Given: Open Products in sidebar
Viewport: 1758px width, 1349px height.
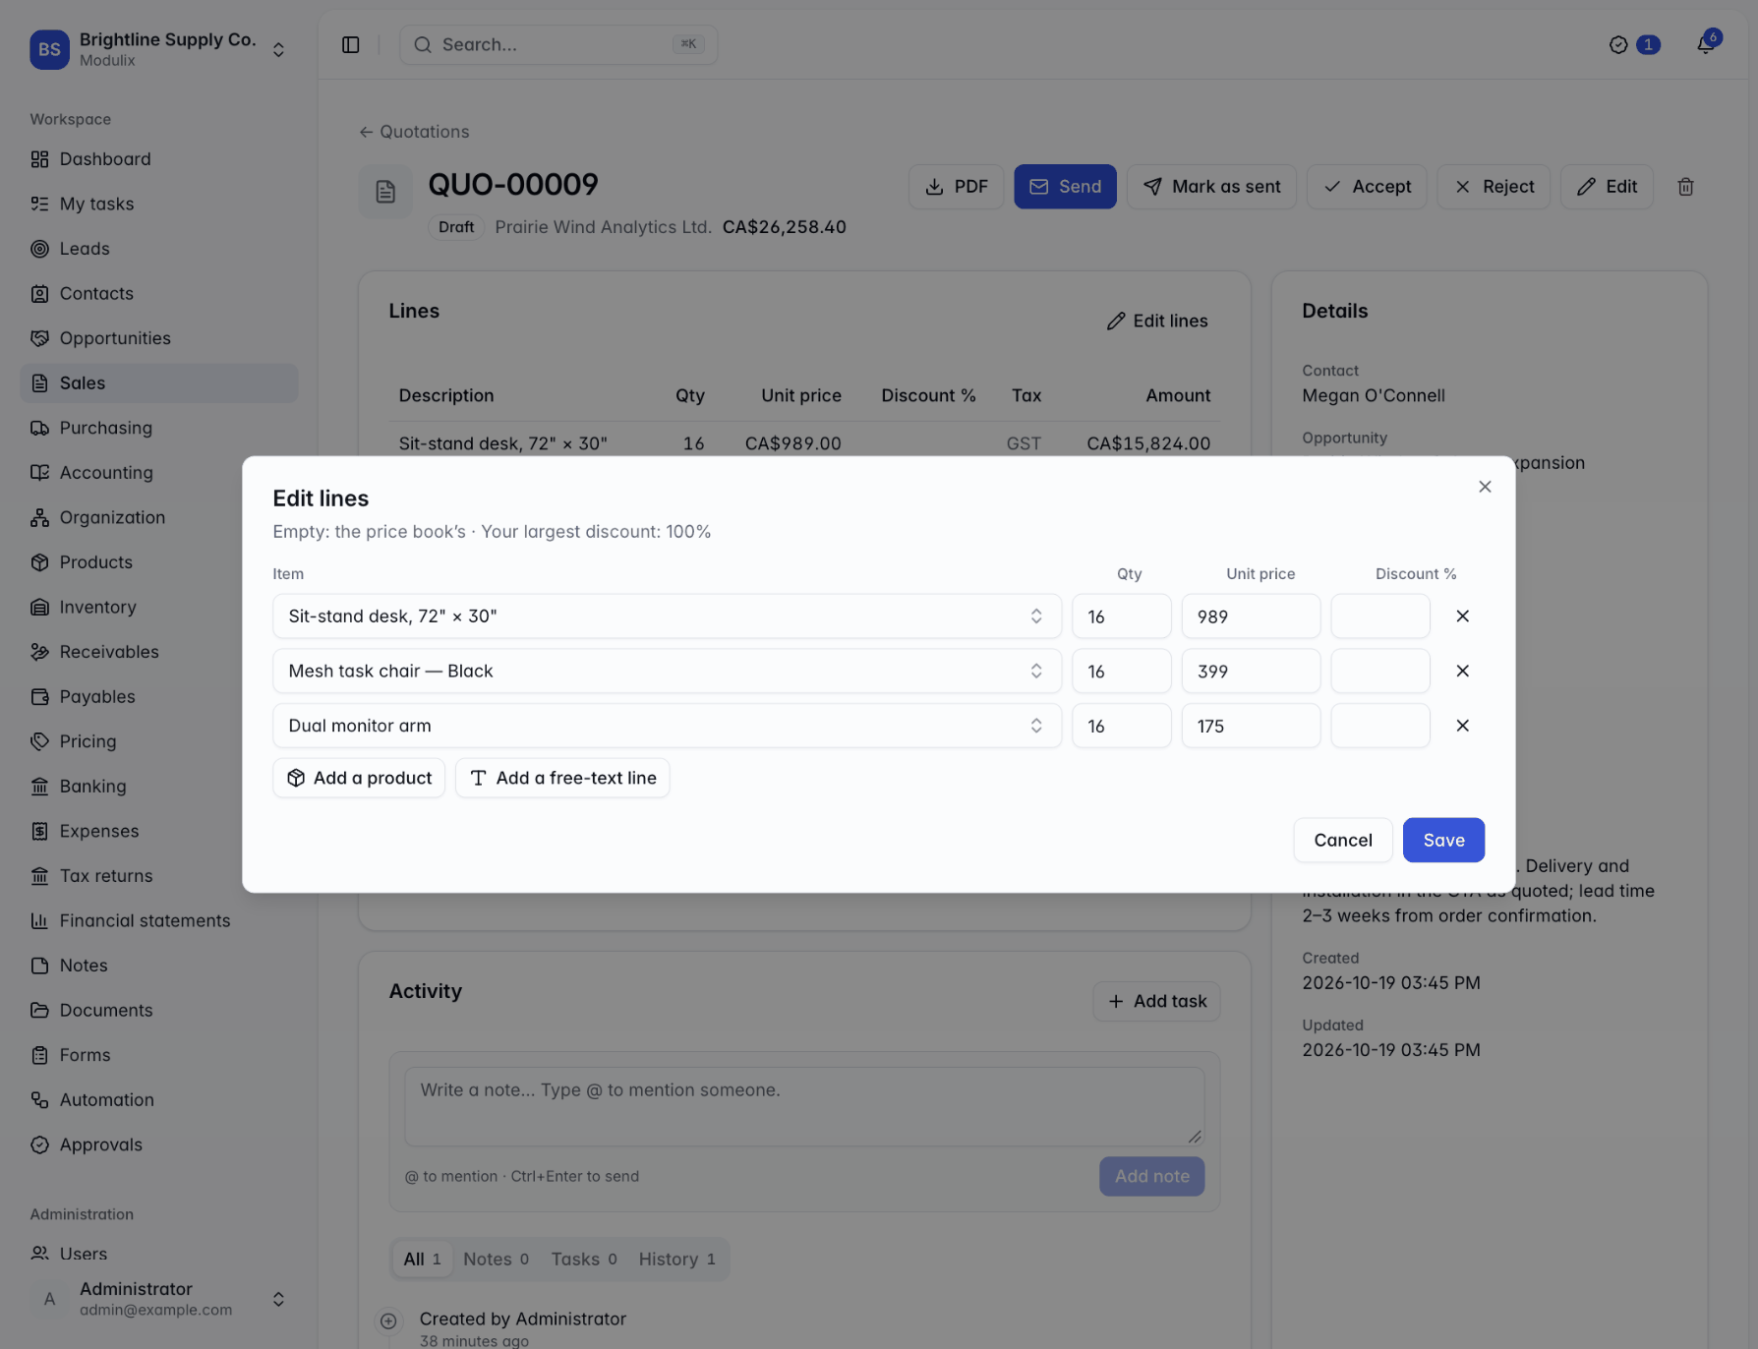Looking at the screenshot, I should tap(159, 562).
